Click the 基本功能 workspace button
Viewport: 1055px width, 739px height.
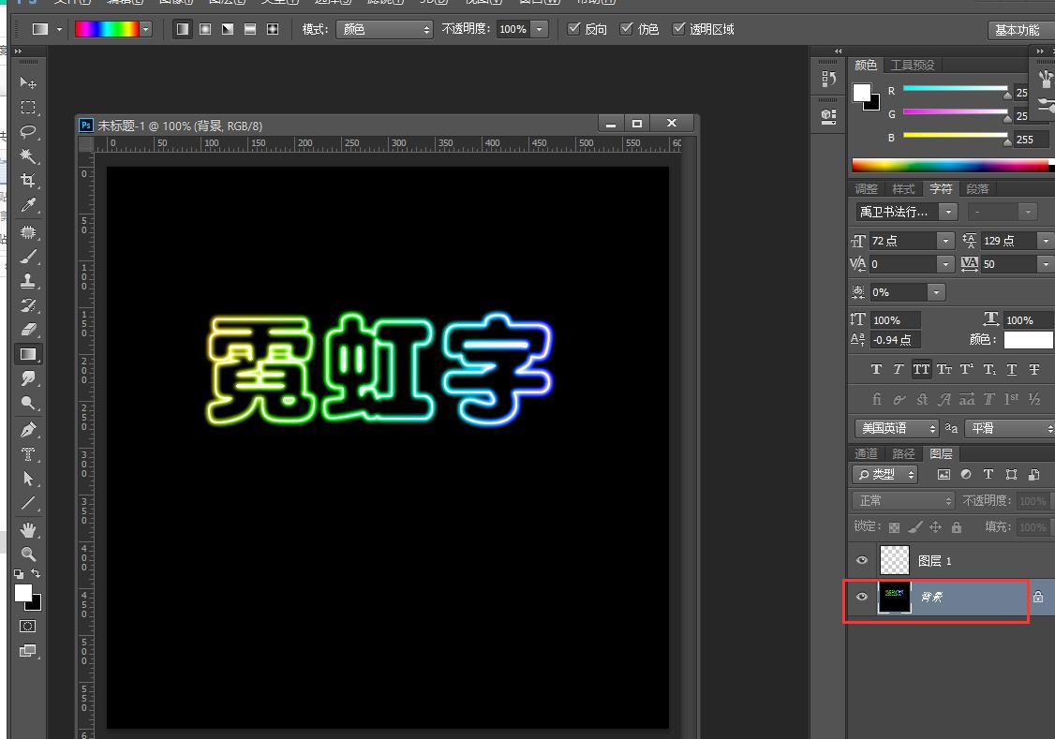tap(1016, 29)
